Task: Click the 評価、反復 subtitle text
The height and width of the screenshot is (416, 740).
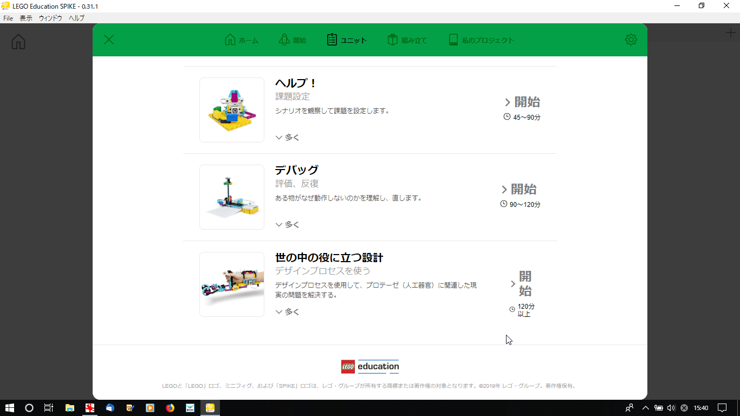Action: point(297,184)
